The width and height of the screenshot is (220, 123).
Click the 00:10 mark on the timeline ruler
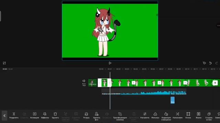187,69
